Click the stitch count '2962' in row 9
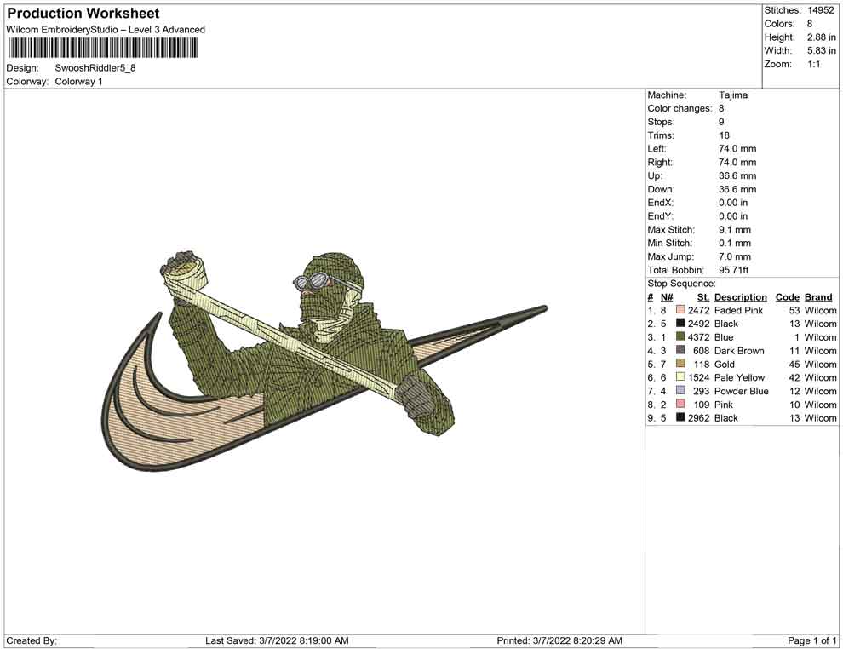The image size is (843, 649). (698, 418)
